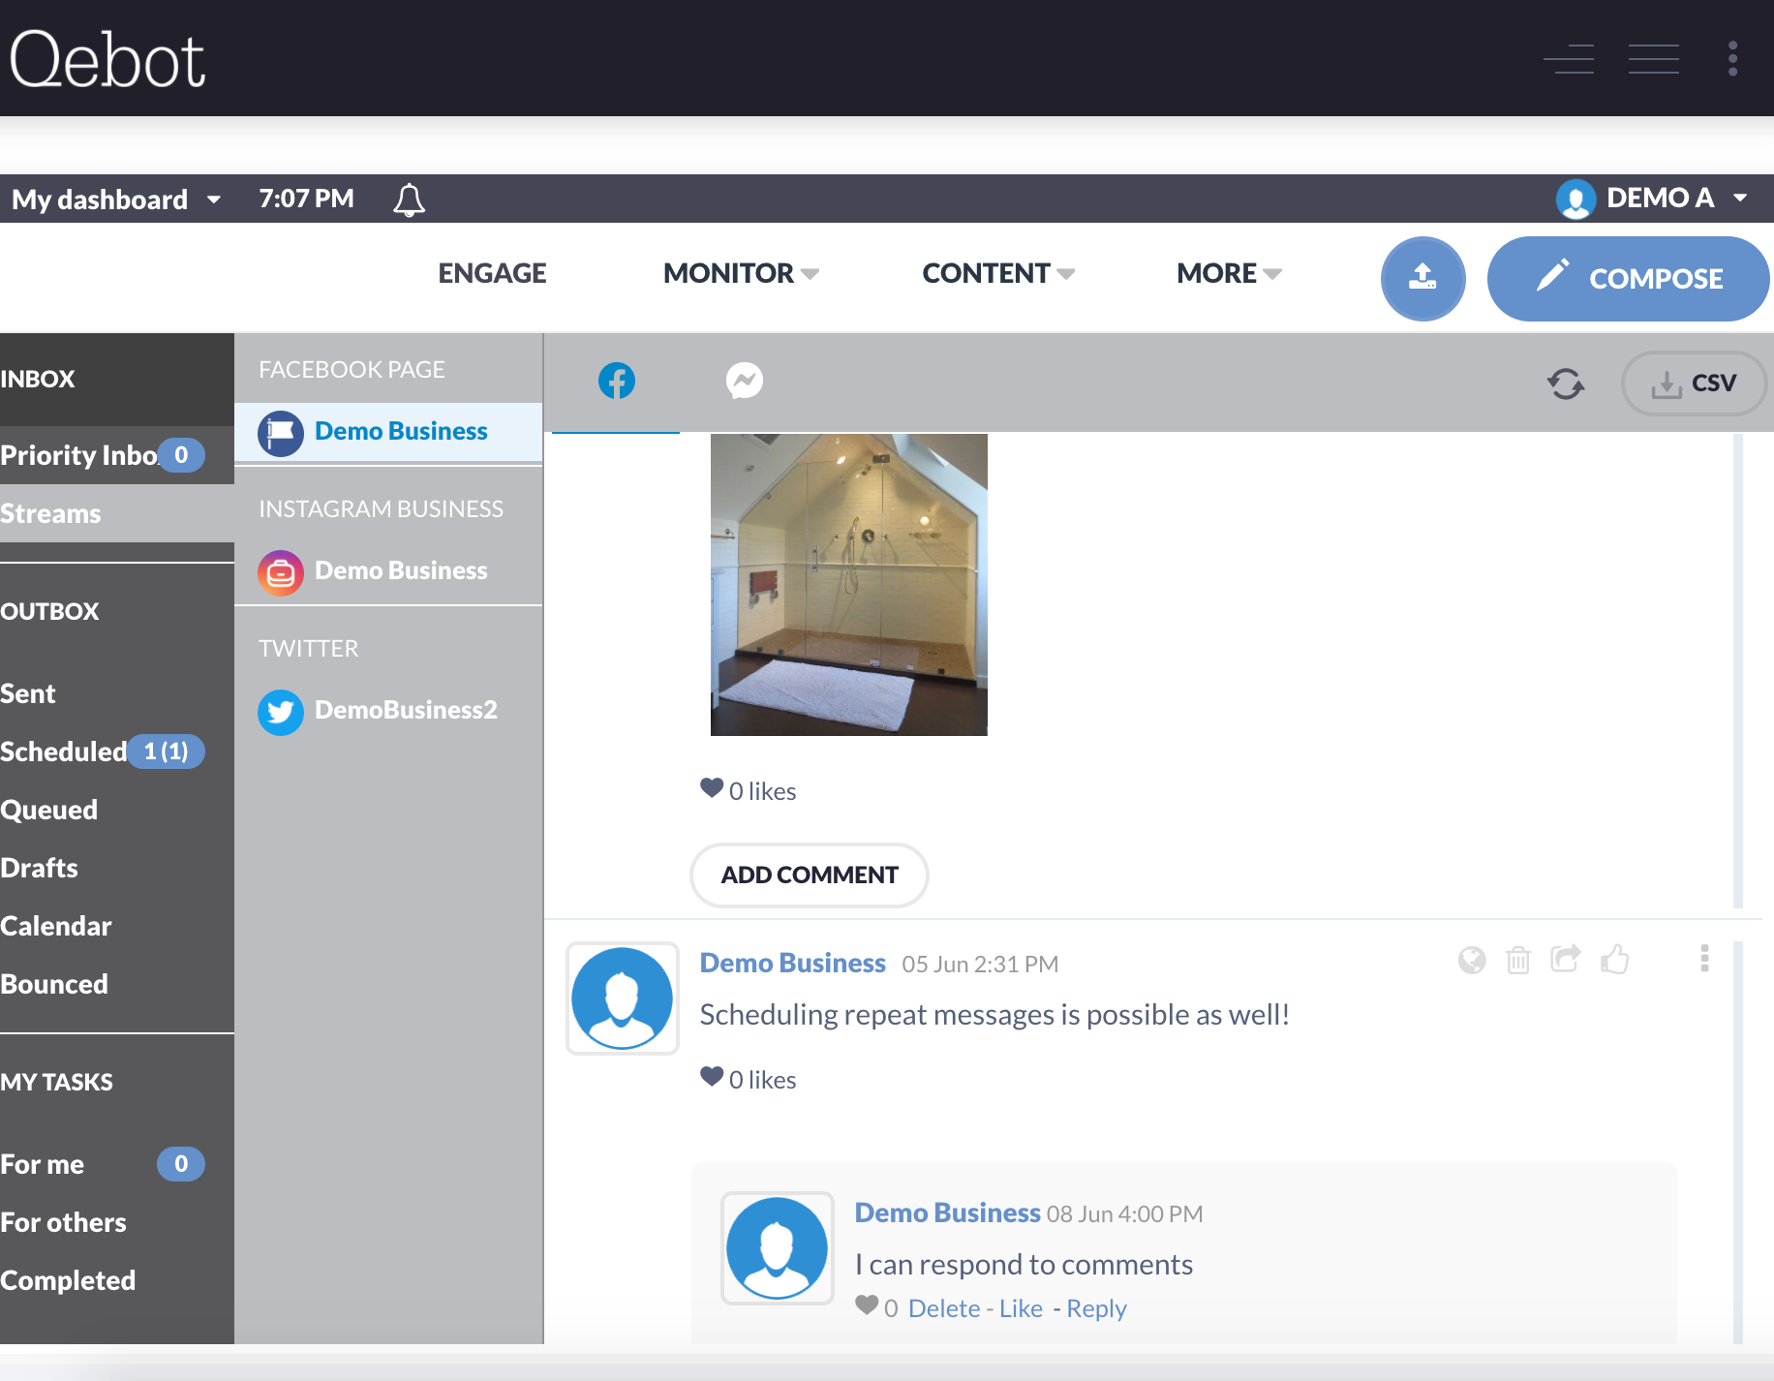Screen dimensions: 1774x1381
Task: Go to the ENGAGE section
Action: coord(492,273)
